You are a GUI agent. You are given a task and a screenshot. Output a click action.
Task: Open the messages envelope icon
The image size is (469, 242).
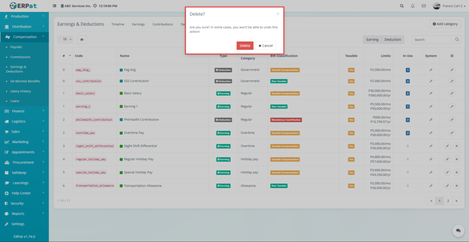[424, 6]
